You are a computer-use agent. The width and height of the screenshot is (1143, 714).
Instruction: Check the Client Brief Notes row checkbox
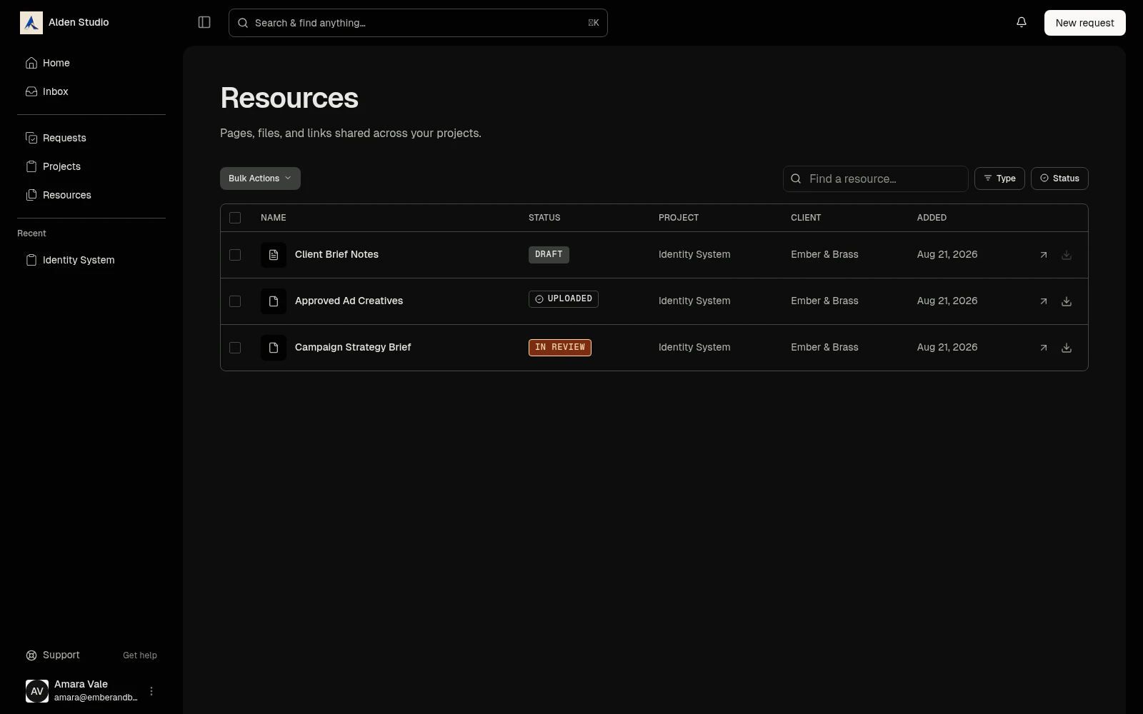235,255
